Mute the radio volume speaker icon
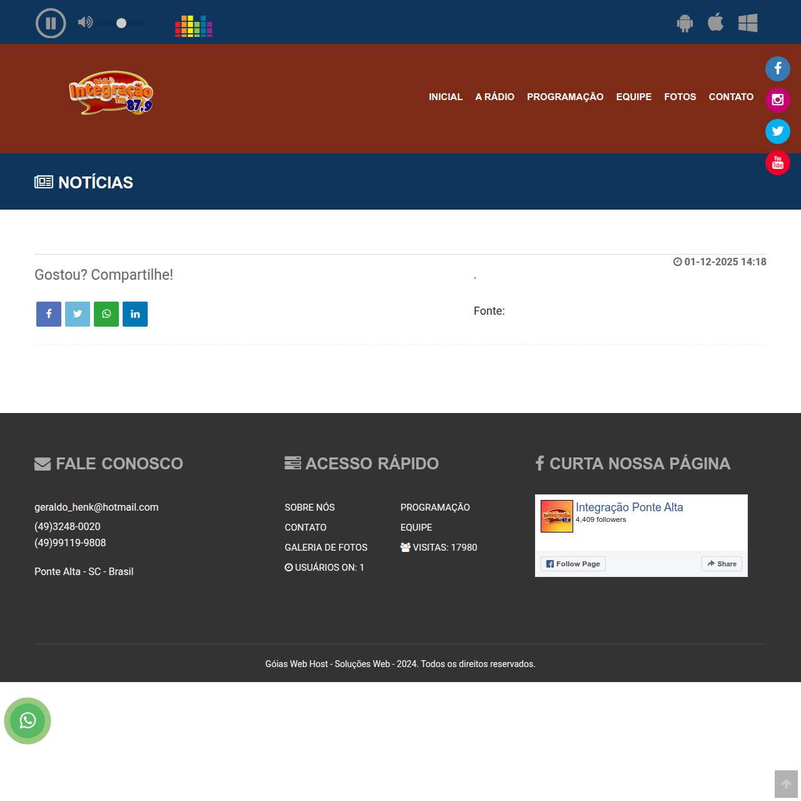This screenshot has height=801, width=801. (85, 23)
